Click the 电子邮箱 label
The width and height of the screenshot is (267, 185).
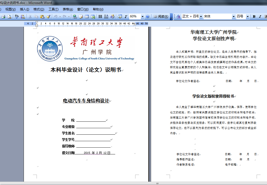[231, 165]
